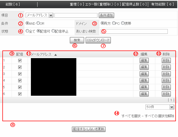Toggle the 配信 checkbox in row 1
This screenshot has width=178, height=137.
tap(20, 60)
